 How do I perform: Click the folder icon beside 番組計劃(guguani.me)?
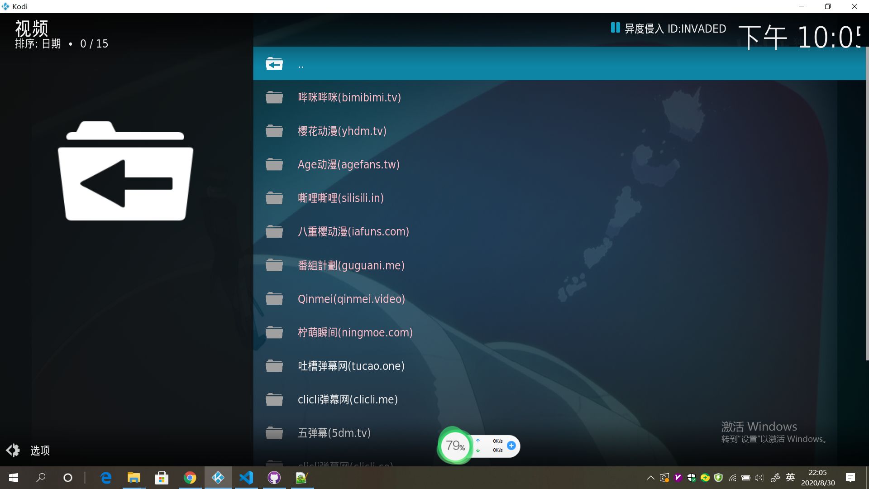(x=274, y=265)
